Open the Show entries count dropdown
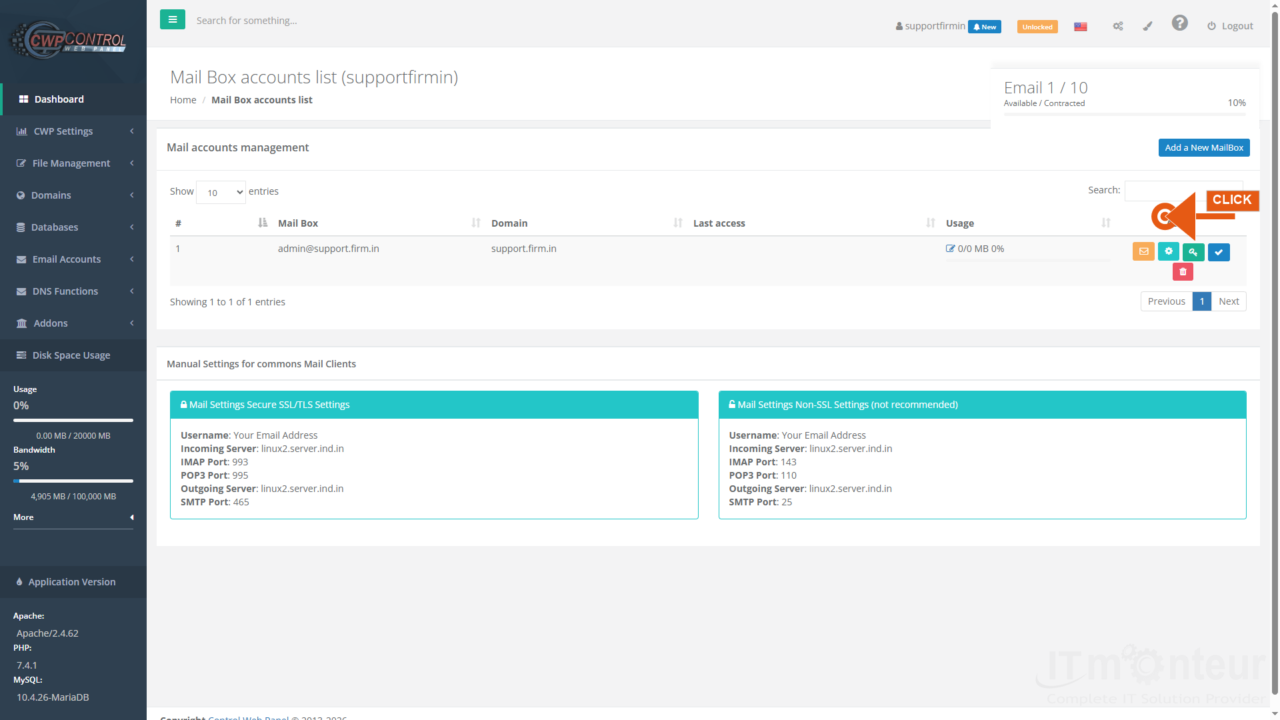This screenshot has height=720, width=1280. click(x=221, y=193)
